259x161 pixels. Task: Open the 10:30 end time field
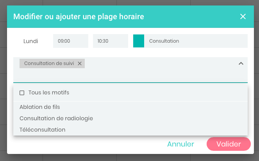[x=111, y=41]
